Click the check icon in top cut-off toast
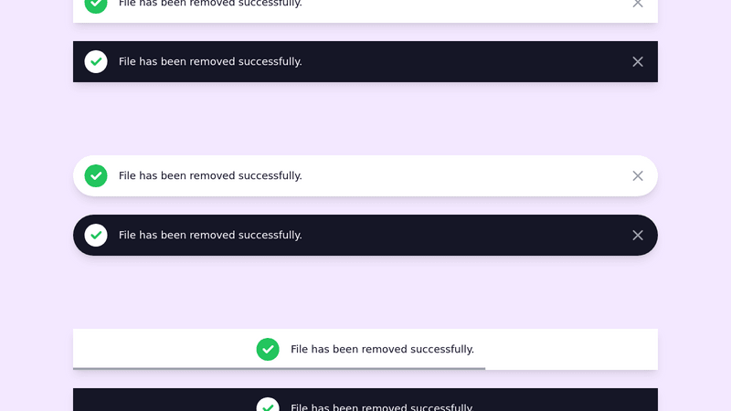Image resolution: width=731 pixels, height=411 pixels. (x=96, y=4)
